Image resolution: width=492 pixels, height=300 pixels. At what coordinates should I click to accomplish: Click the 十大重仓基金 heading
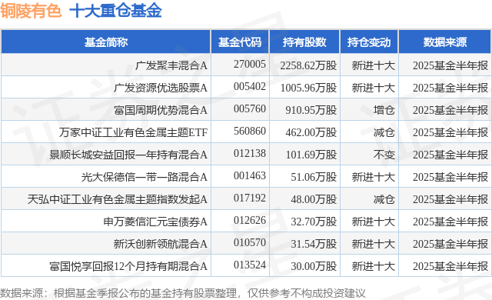pos(115,11)
